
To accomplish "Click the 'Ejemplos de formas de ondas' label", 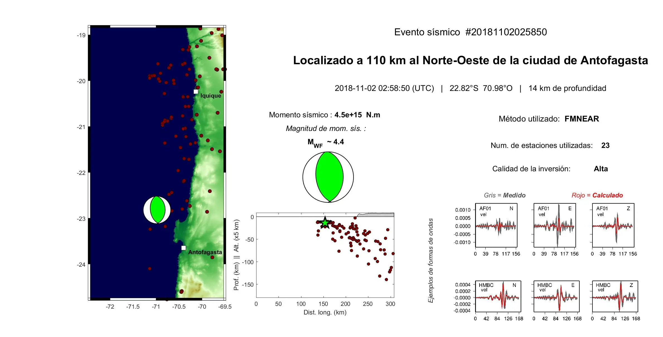I will coord(431,261).
